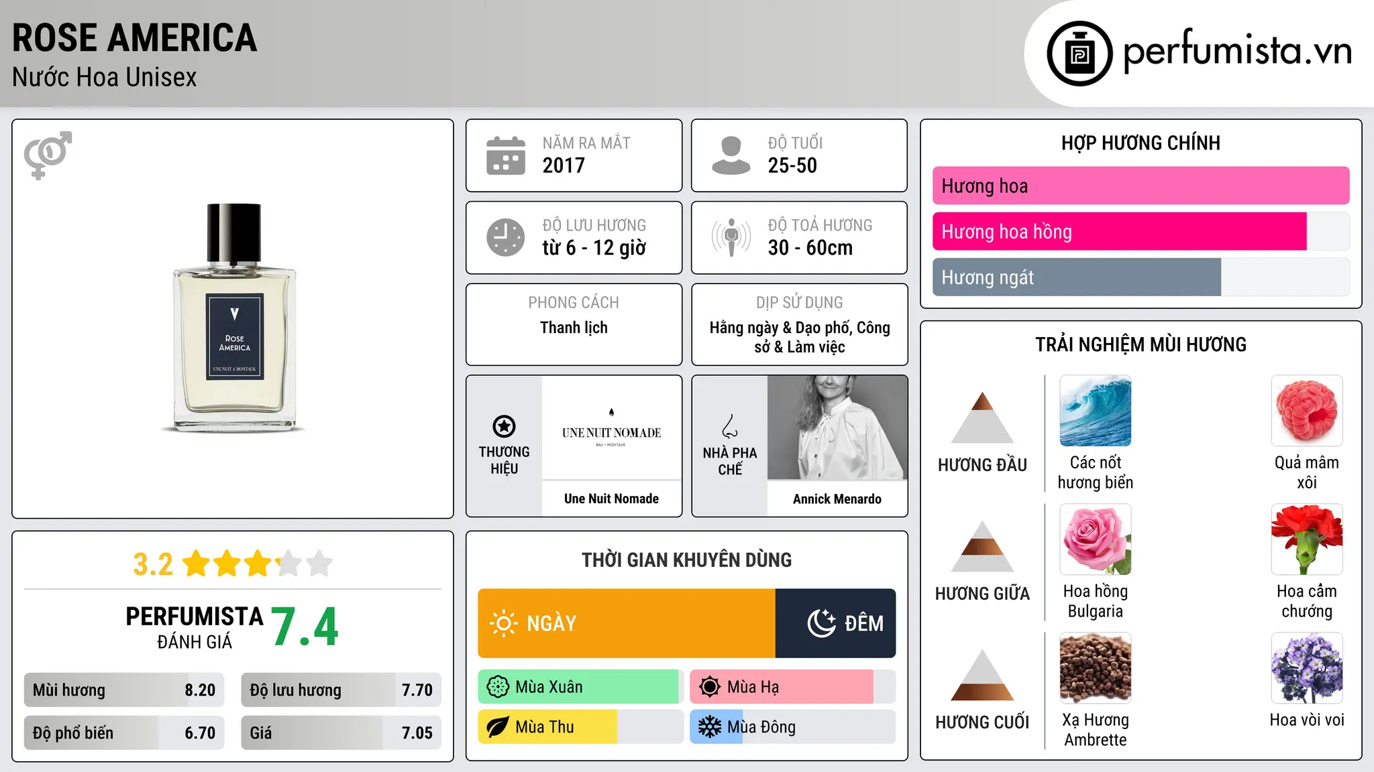Click the Hương cuối pyramid icon

[982, 675]
